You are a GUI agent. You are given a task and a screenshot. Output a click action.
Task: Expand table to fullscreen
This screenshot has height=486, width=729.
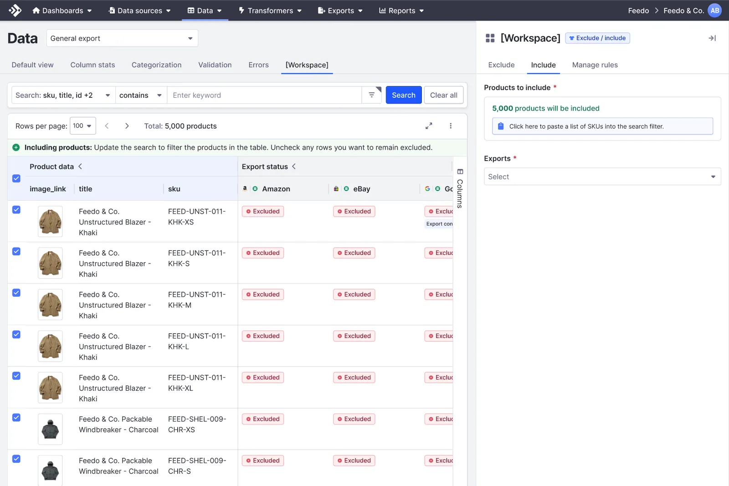429,126
